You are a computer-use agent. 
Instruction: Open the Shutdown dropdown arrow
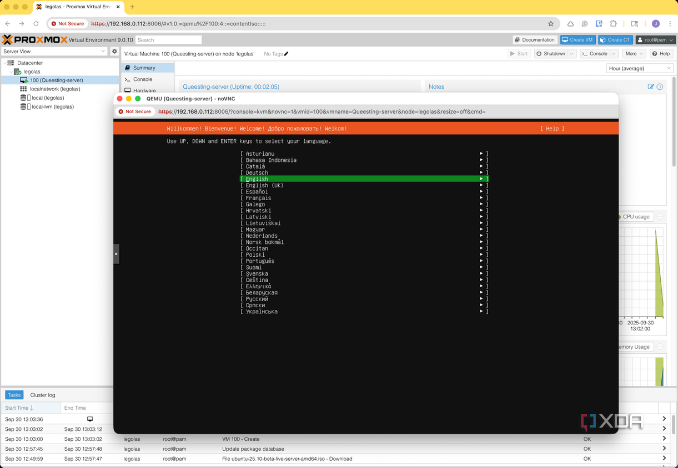(x=571, y=54)
